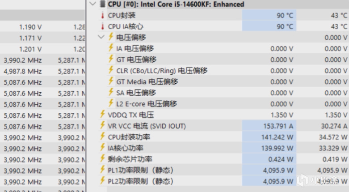Image resolution: width=349 pixels, height=192 pixels.
Task: Collapse the 电压偏移 group
Action: (101, 37)
